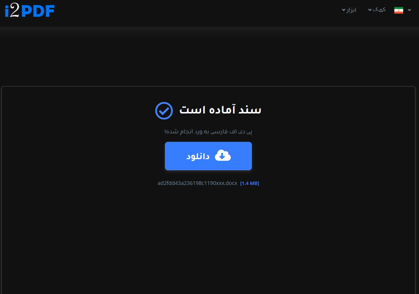Click the cloud download icon
Viewport: 419px width, 294px height.
[223, 156]
